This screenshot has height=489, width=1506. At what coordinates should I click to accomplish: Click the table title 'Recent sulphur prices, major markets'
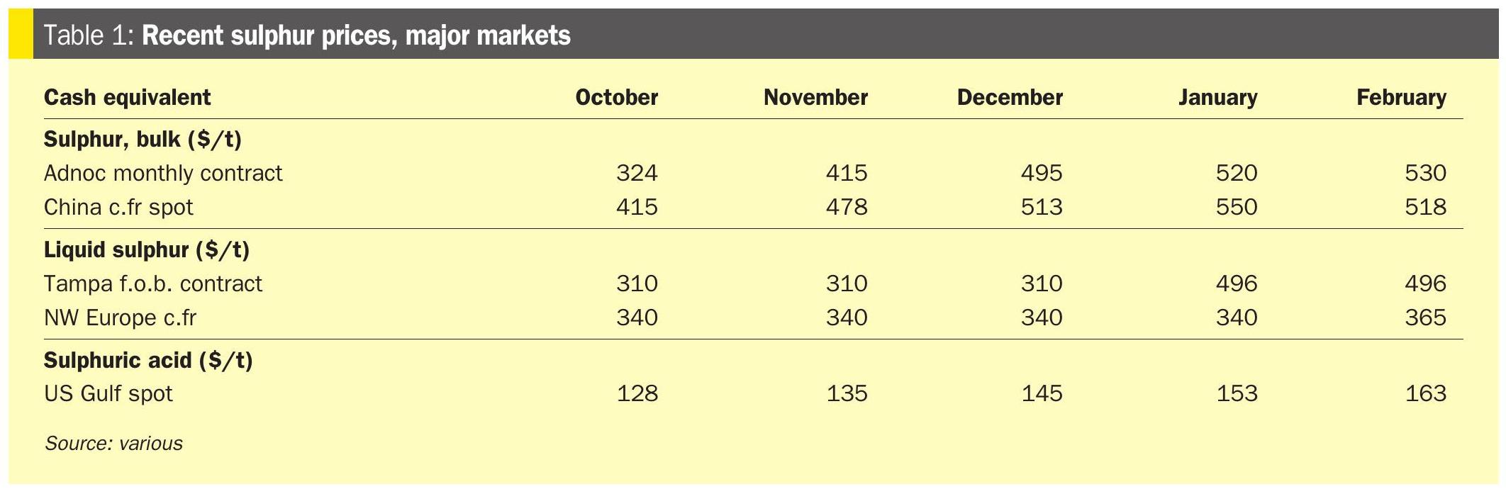(356, 35)
